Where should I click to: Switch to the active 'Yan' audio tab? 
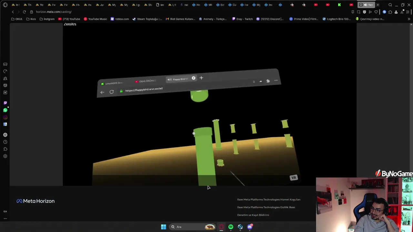366,5
